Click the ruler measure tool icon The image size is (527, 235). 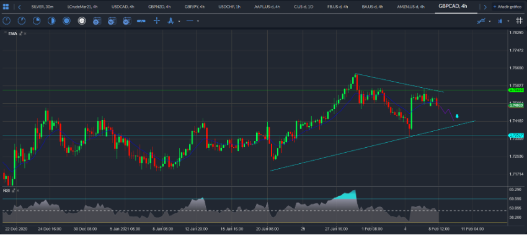pyautogui.click(x=141, y=21)
